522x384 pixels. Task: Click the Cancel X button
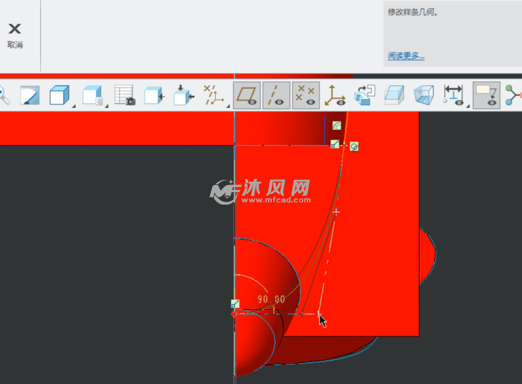click(x=15, y=29)
